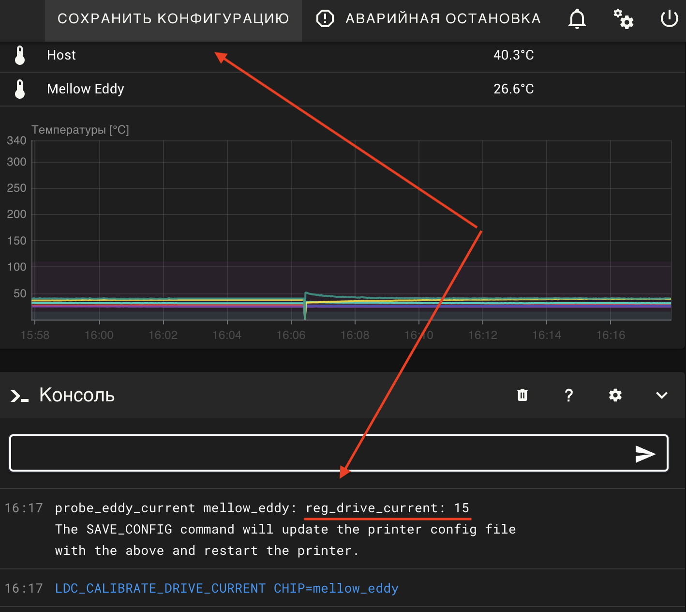Clear the console with the trash icon
The width and height of the screenshot is (686, 612).
click(522, 395)
